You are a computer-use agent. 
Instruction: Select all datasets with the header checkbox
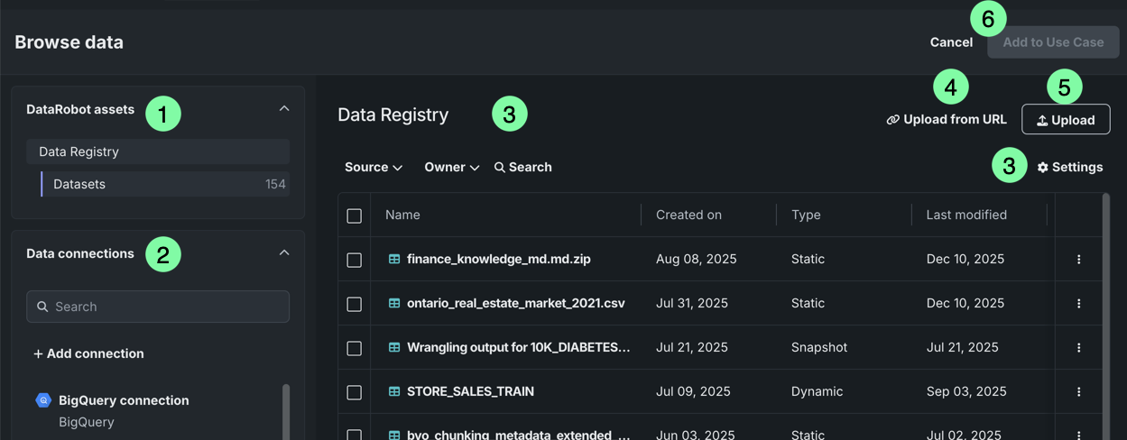click(x=354, y=215)
